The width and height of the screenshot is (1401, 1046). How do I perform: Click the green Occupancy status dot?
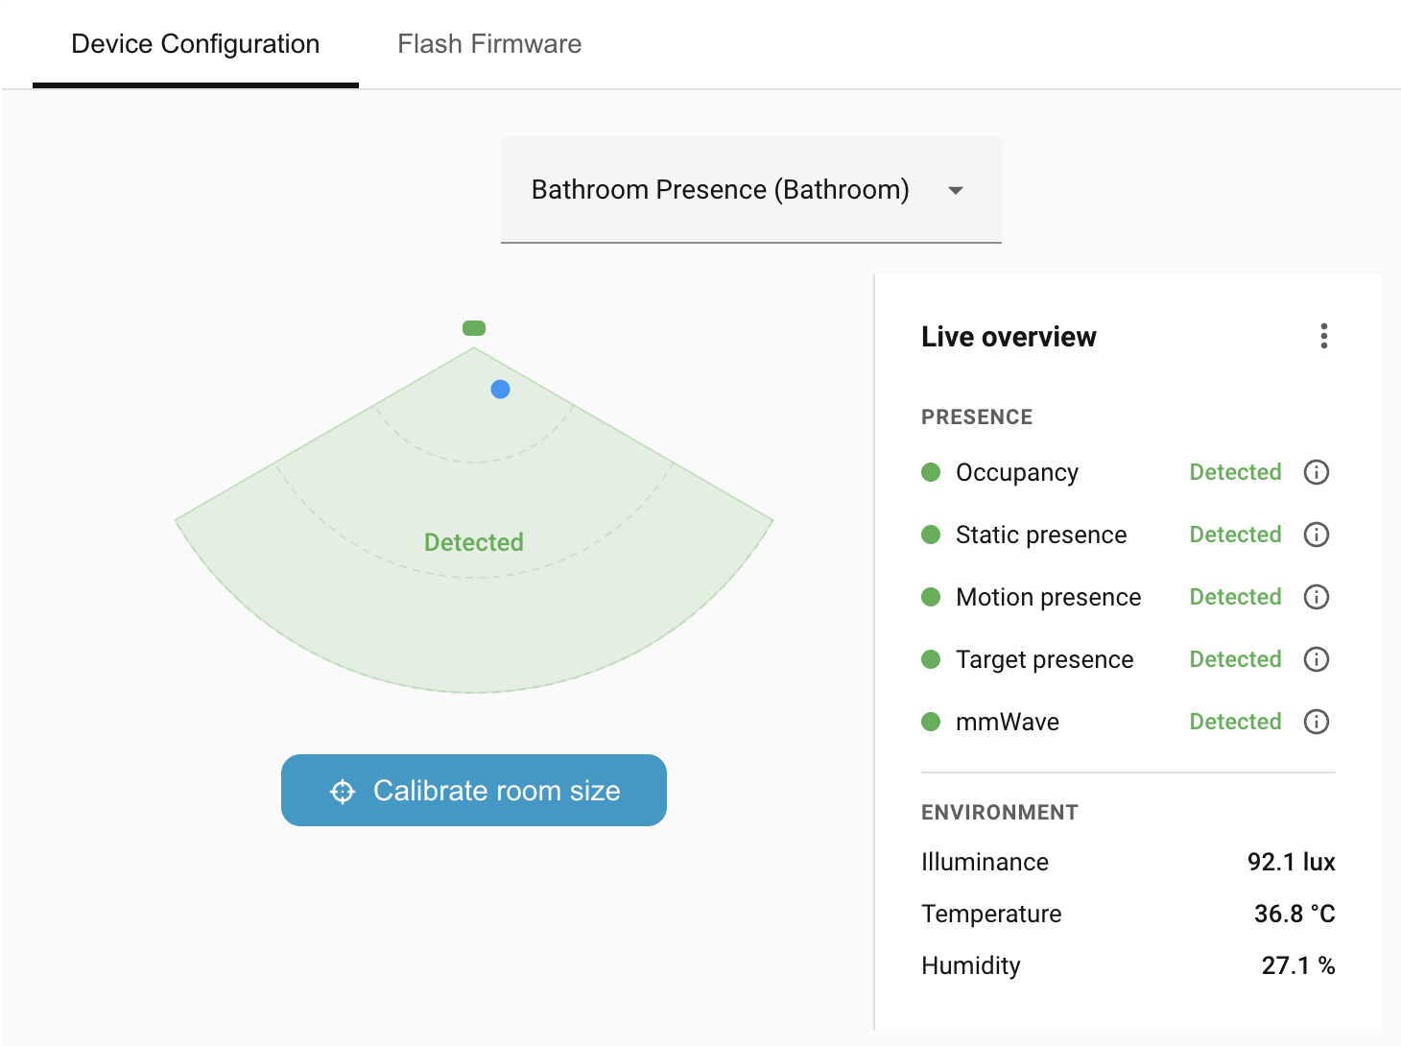pyautogui.click(x=931, y=472)
